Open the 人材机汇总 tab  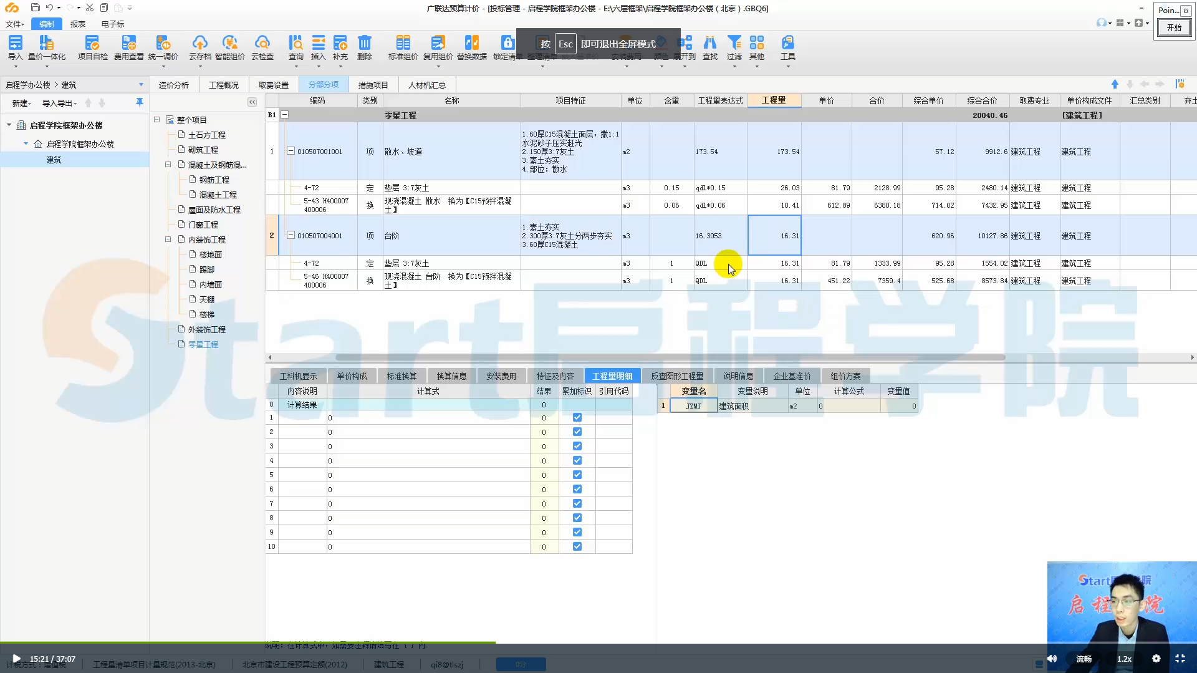(427, 85)
